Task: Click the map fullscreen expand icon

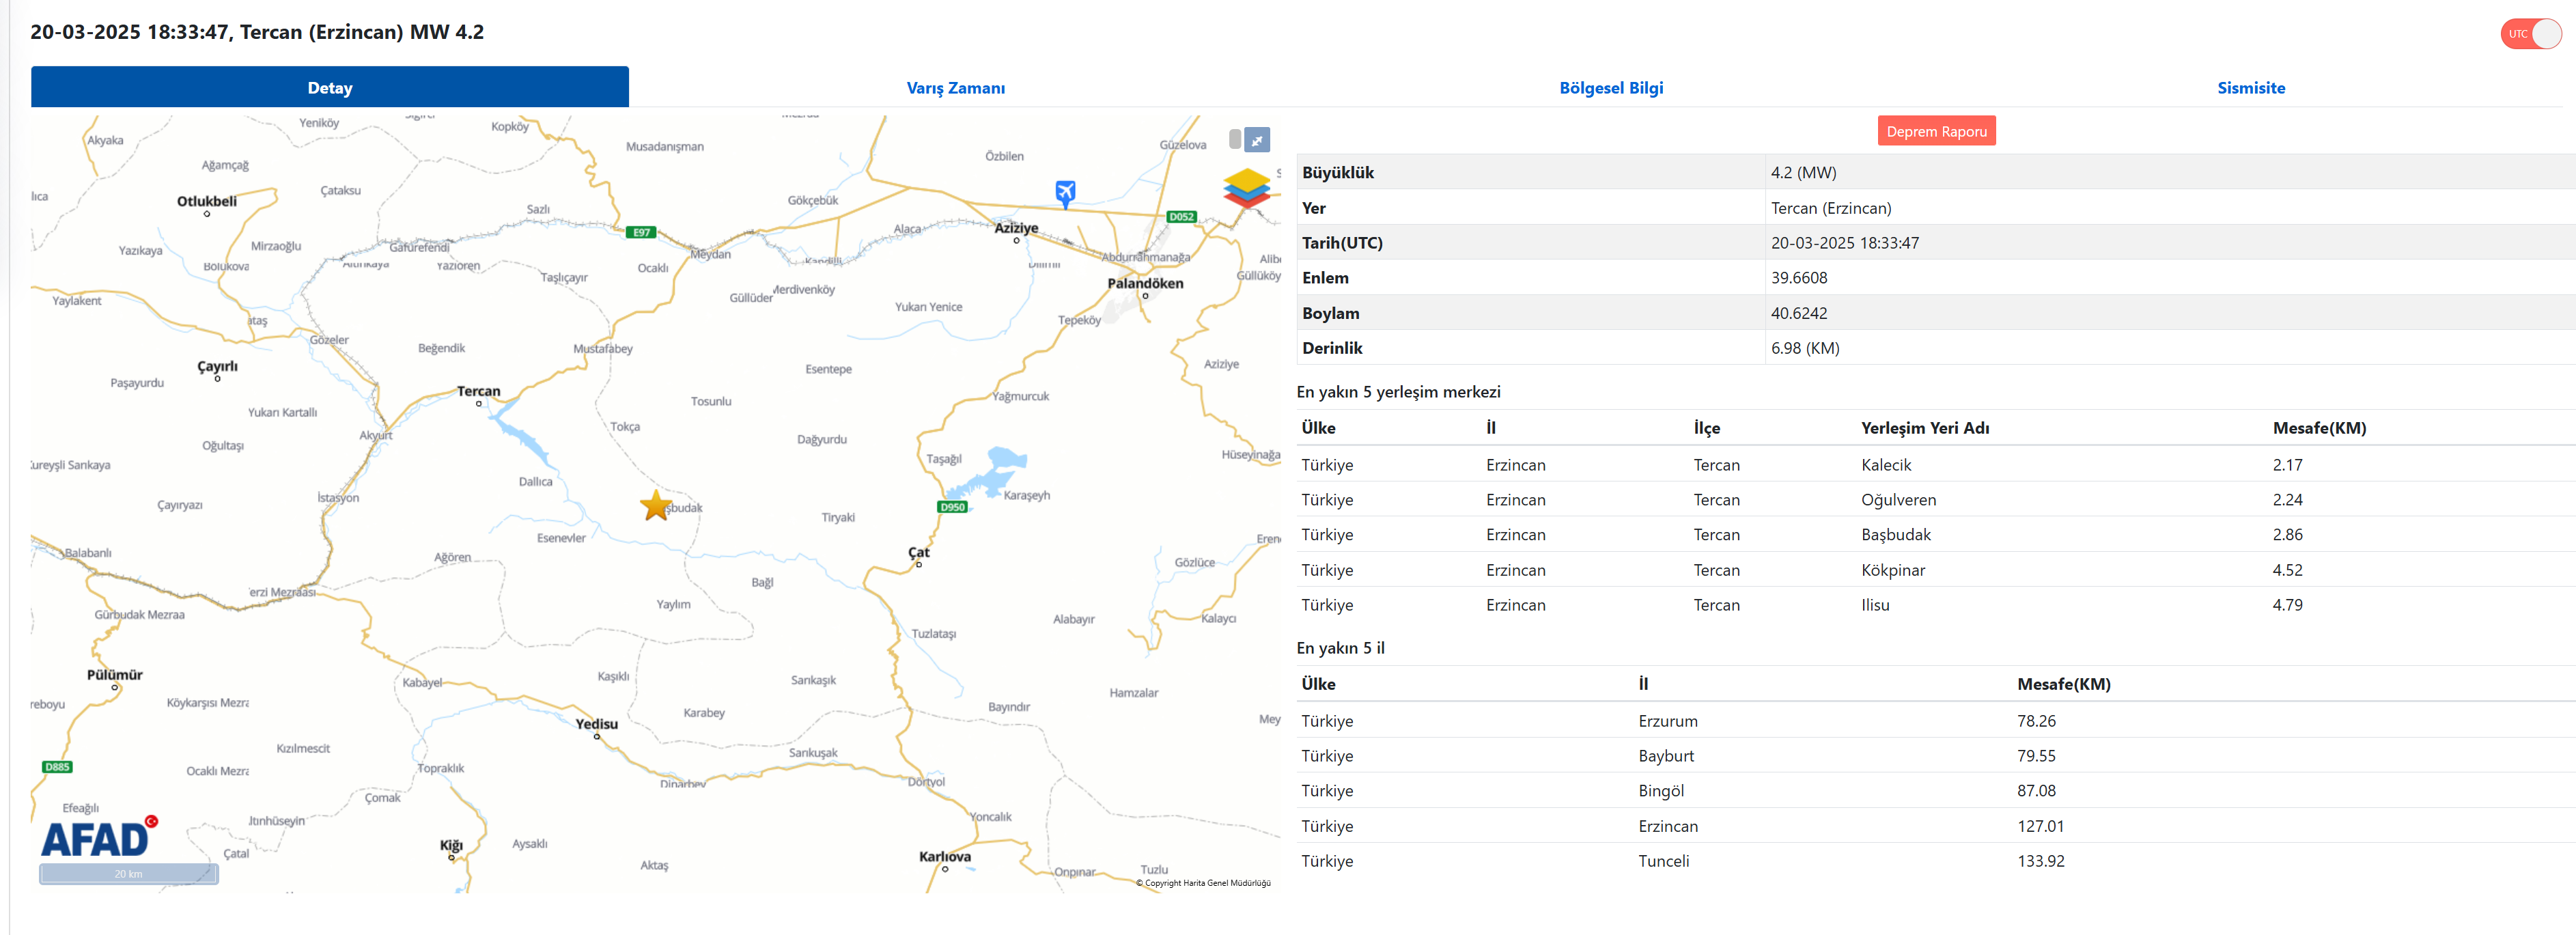Action: 1257,140
